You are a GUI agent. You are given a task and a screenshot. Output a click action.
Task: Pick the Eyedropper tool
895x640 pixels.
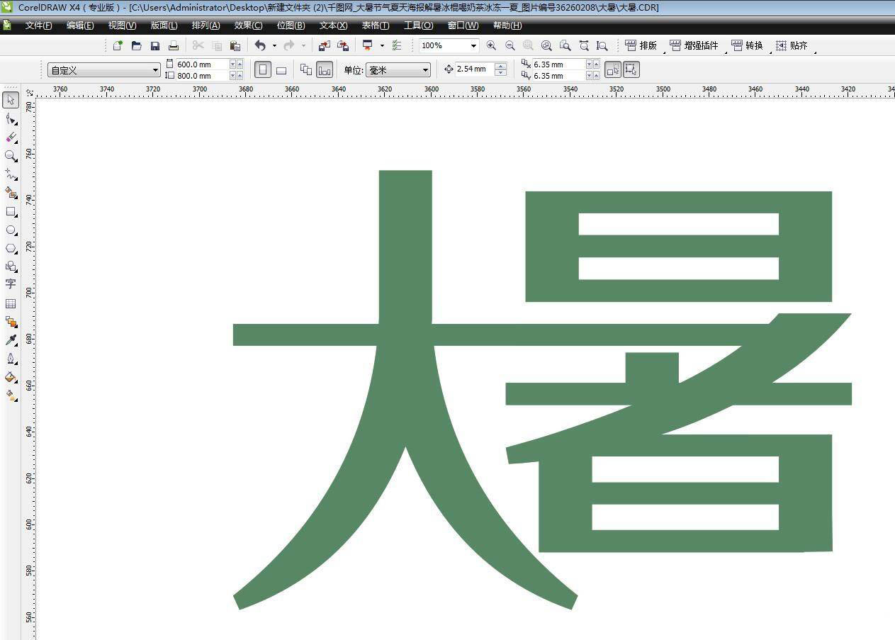(x=10, y=339)
